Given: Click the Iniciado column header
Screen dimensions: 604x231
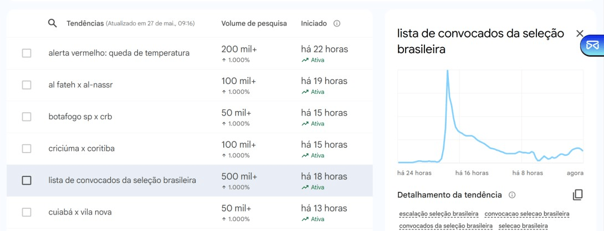Looking at the screenshot, I should (314, 23).
